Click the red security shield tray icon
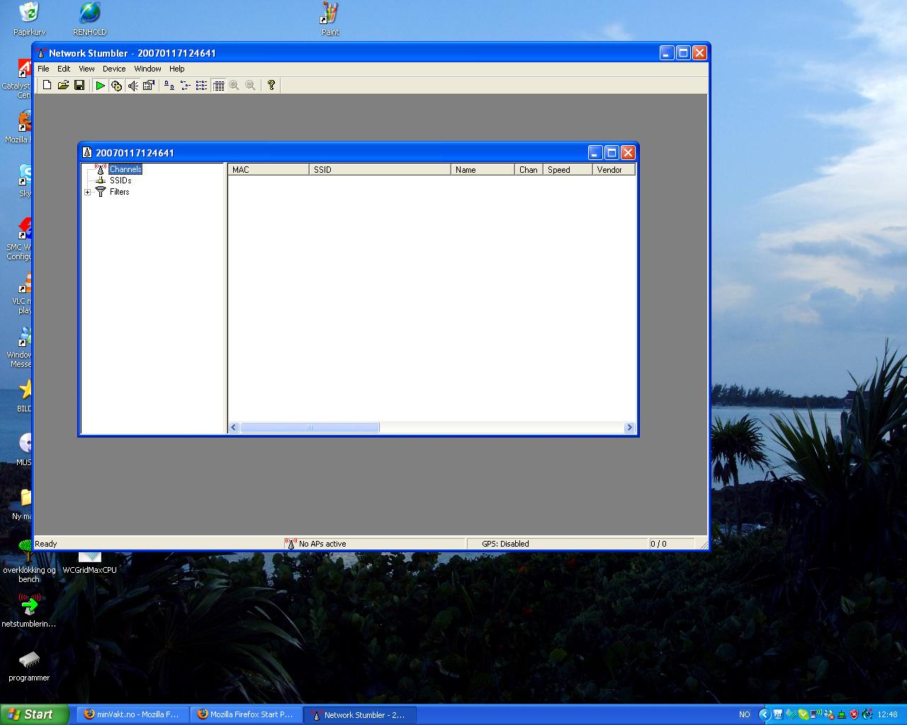 (x=854, y=714)
